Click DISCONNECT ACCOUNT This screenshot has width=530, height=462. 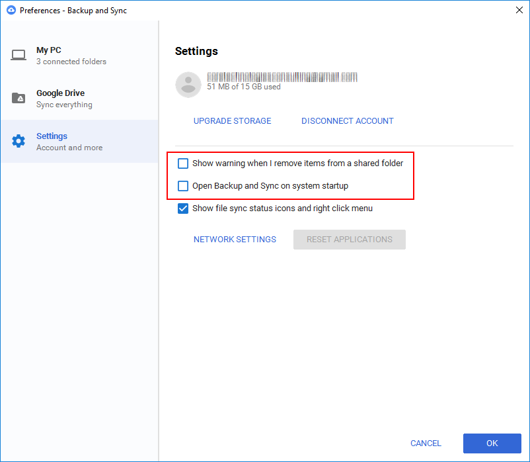[x=348, y=121]
